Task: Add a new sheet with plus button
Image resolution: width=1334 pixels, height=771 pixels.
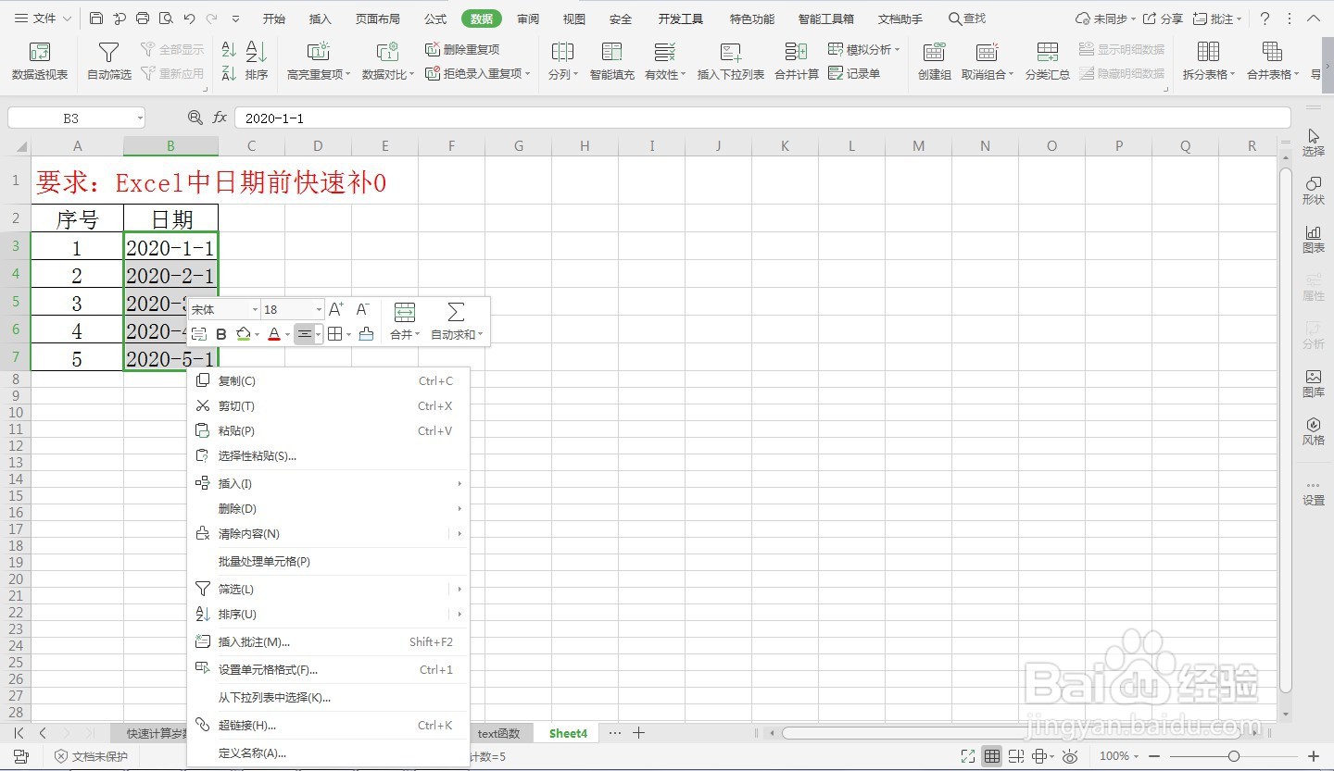Action: point(638,733)
